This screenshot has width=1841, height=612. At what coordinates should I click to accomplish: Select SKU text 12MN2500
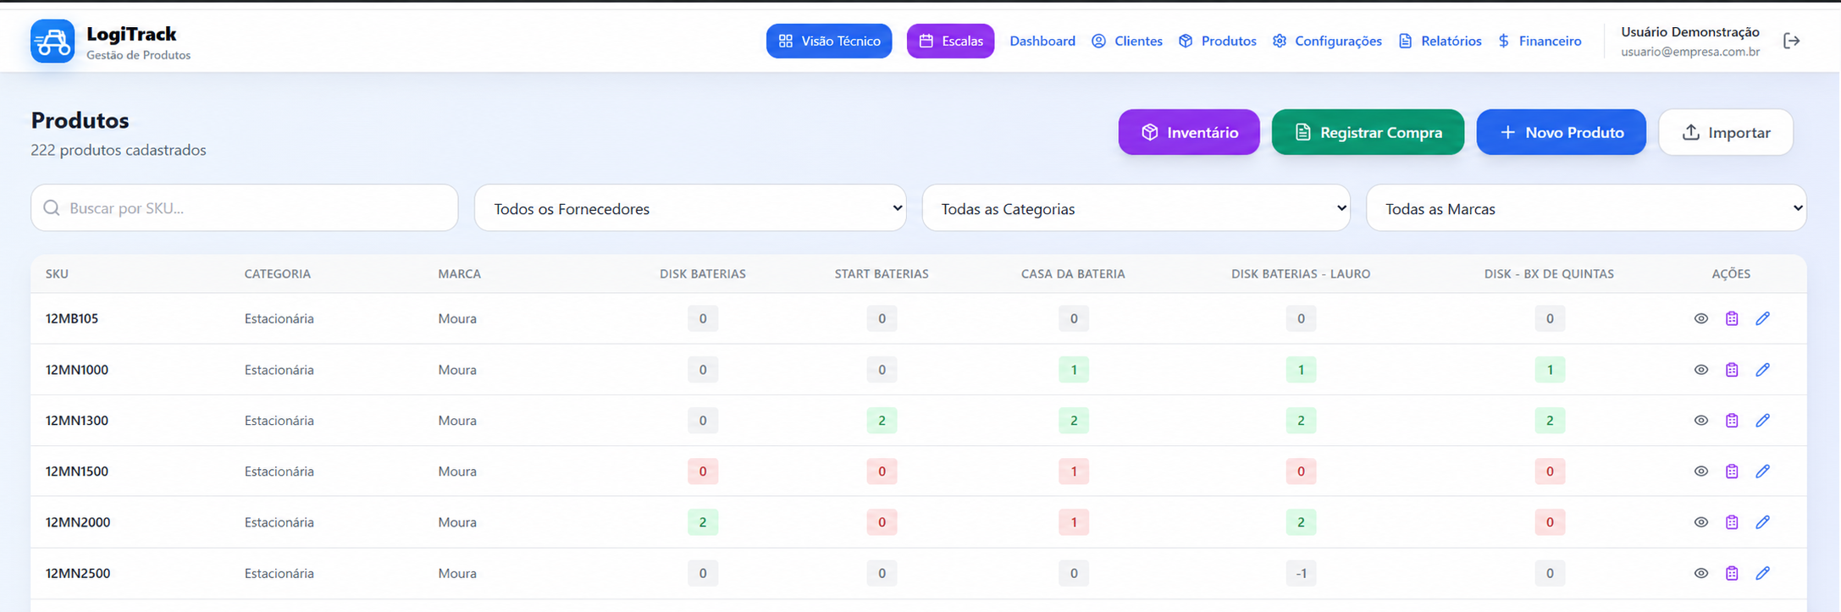tap(78, 573)
